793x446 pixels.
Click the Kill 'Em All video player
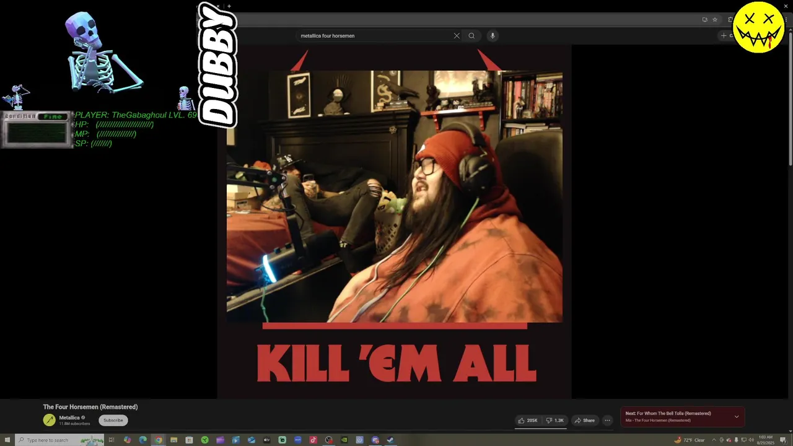[x=394, y=222]
